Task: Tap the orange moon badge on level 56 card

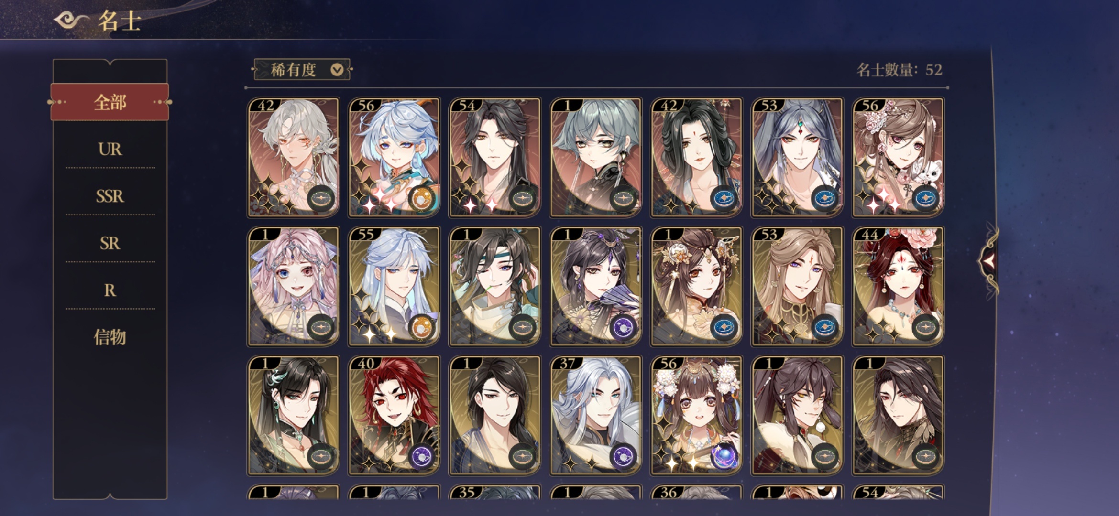Action: point(422,198)
